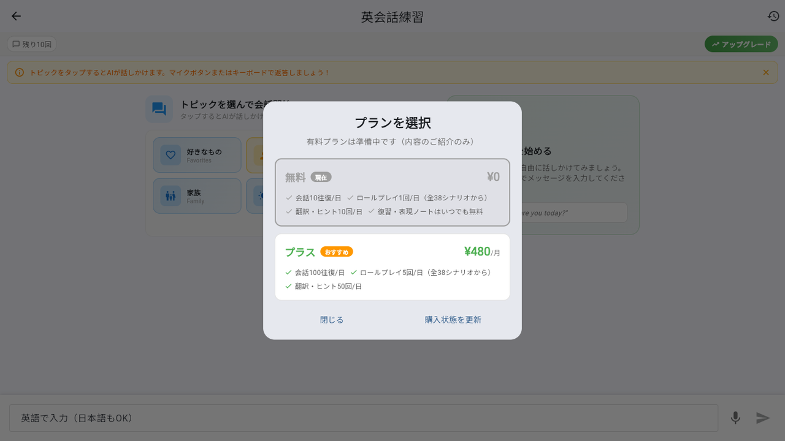Open conversation history clock icon
This screenshot has width=785, height=441.
[773, 17]
